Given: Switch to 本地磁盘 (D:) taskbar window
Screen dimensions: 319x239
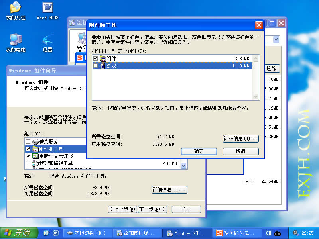Looking at the screenshot, I should click(88, 233).
